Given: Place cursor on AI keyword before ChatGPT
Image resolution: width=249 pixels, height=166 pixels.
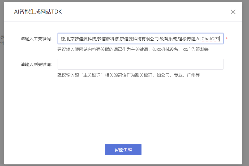Looking at the screenshot, I should point(198,39).
